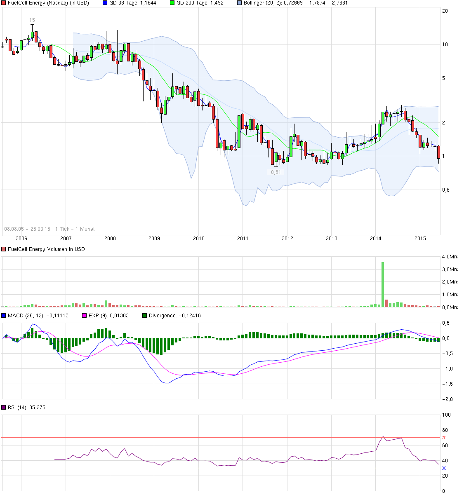Click the RSI axis label '60'
The width and height of the screenshot is (464, 497).
tap(445, 445)
